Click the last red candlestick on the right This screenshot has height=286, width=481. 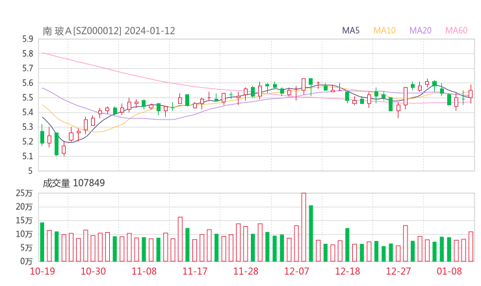coord(471,94)
